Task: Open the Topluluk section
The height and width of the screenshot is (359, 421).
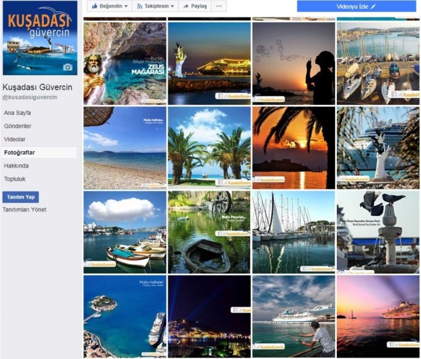Action: (14, 179)
